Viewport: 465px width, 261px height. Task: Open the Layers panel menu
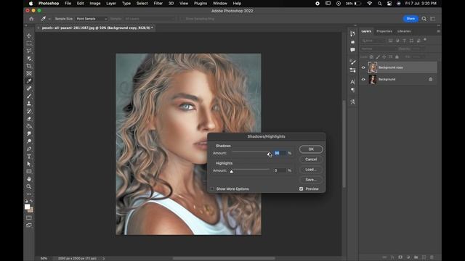(x=438, y=31)
